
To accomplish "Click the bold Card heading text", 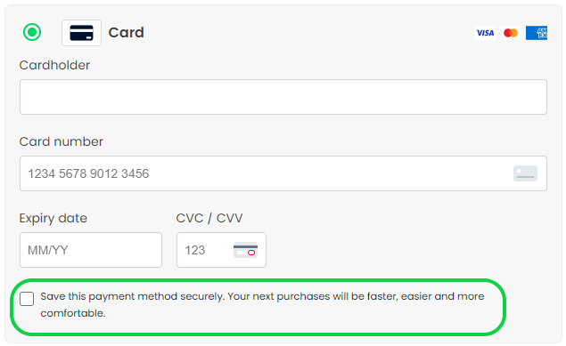I will tap(127, 32).
